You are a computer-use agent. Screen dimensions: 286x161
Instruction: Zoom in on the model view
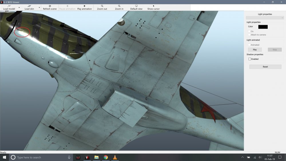[x=119, y=7]
